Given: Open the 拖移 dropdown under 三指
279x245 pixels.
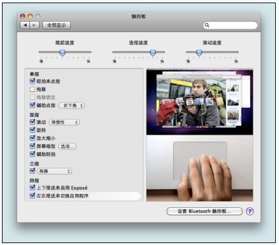Looking at the screenshot, I should (x=54, y=171).
